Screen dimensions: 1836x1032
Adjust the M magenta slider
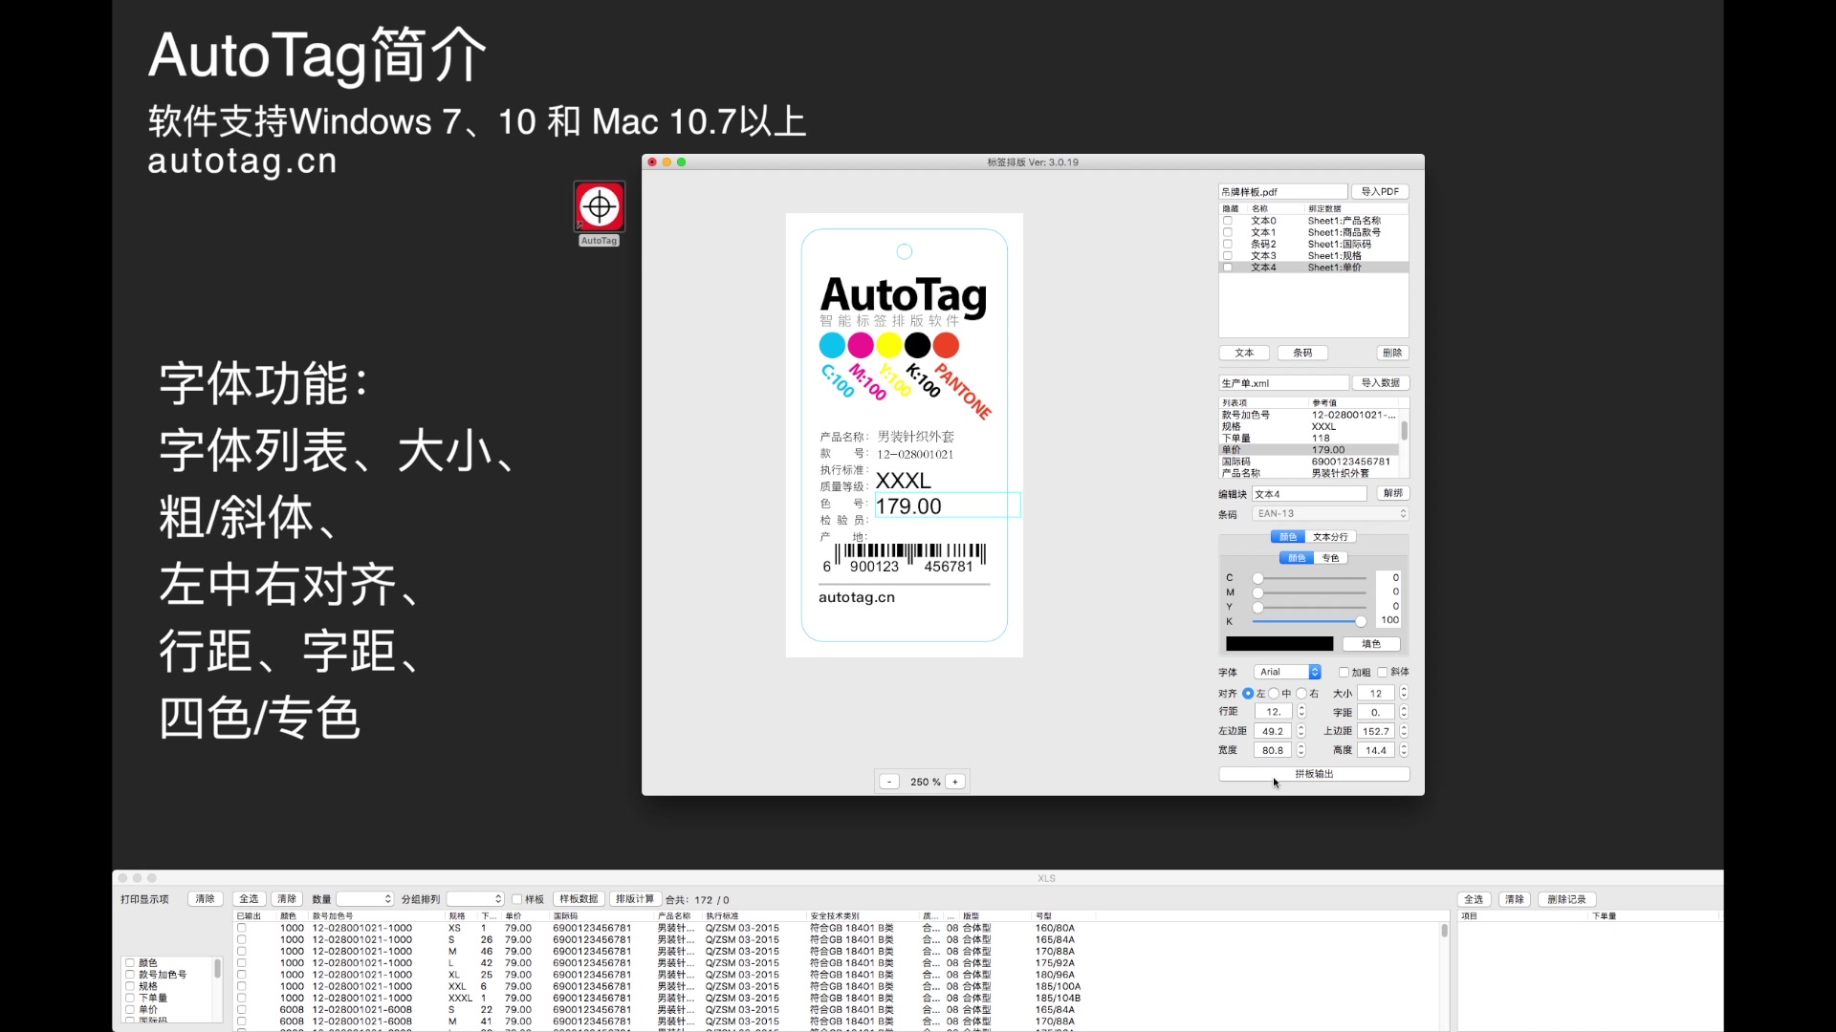click(x=1309, y=592)
